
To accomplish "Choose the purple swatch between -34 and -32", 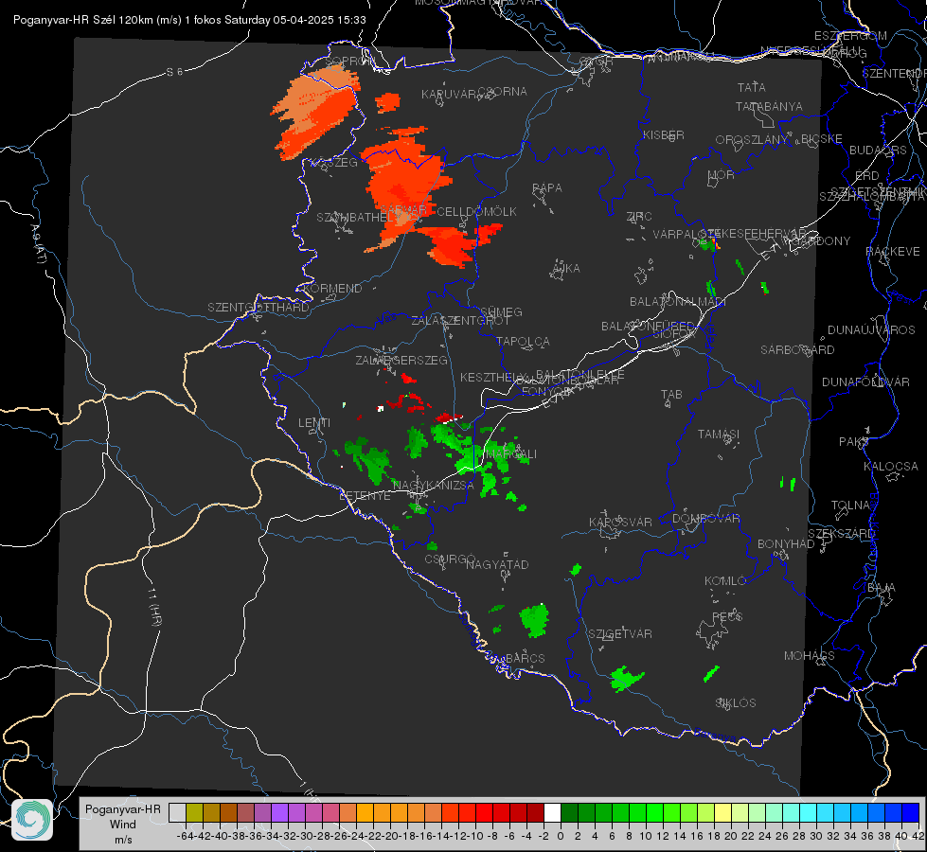I will point(279,812).
